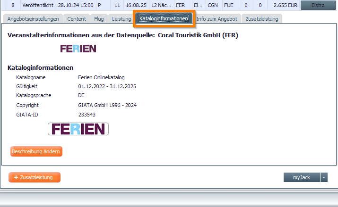338x207 pixels.
Task: Switch to the Content tab
Action: point(77,19)
